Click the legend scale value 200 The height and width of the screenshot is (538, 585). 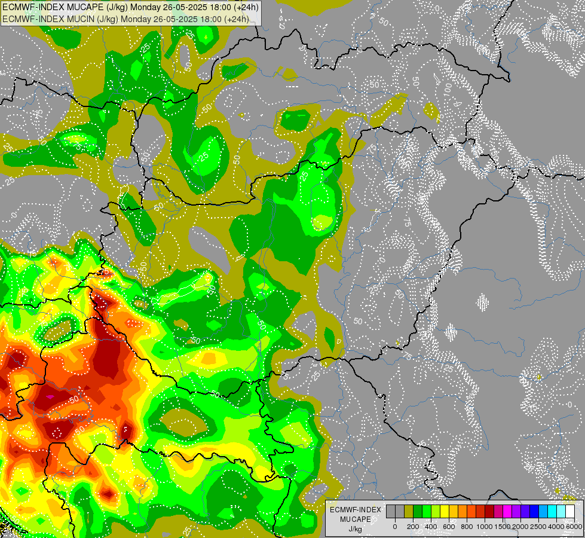point(413,527)
